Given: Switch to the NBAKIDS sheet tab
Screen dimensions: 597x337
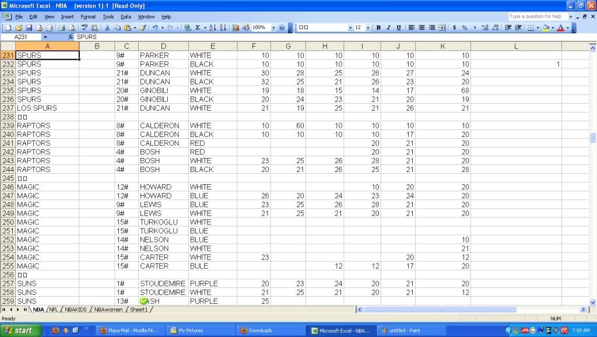Looking at the screenshot, I should [x=76, y=310].
